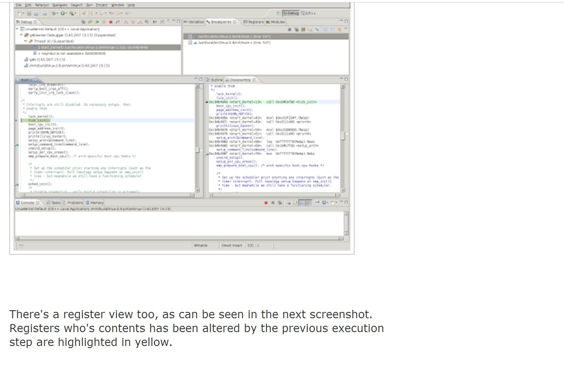Viewport: 564px width, 367px height.
Task: Click the red Terminate icon in the Console view
Action: pos(266,202)
